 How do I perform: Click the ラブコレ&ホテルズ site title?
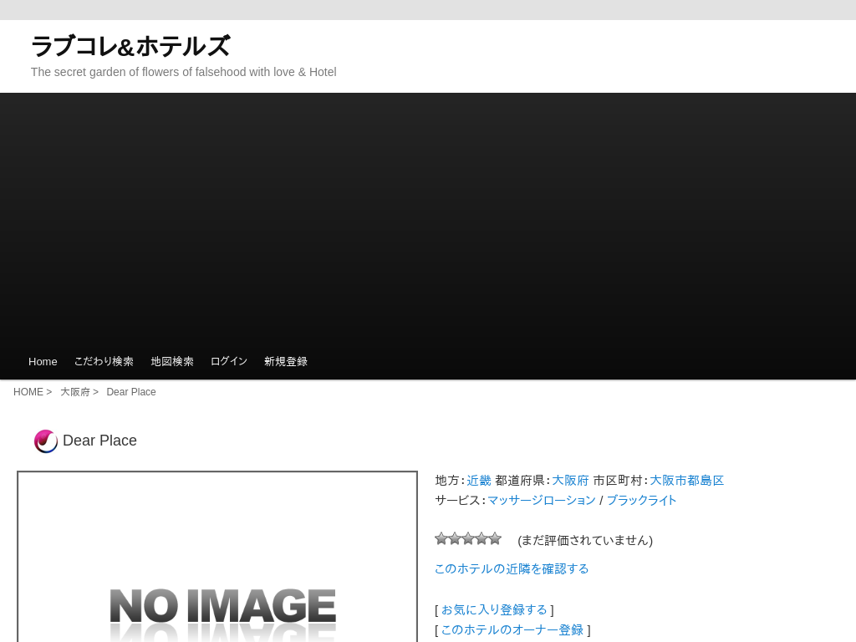point(130,46)
